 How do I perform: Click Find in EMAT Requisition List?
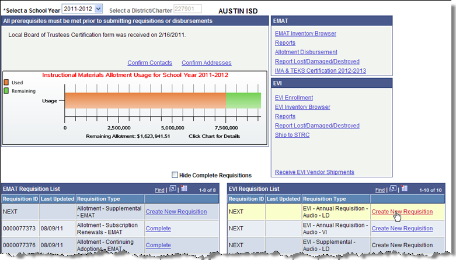tap(159, 190)
